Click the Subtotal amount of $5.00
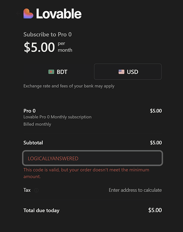The height and width of the screenshot is (232, 183). click(x=156, y=142)
